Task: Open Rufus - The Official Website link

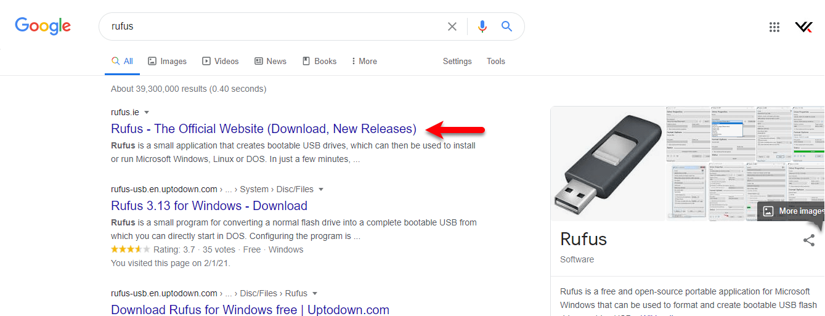Action: click(x=264, y=129)
